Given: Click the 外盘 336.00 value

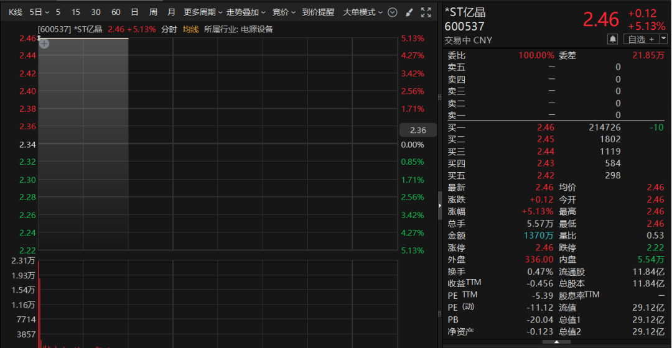Looking at the screenshot, I should [x=539, y=259].
